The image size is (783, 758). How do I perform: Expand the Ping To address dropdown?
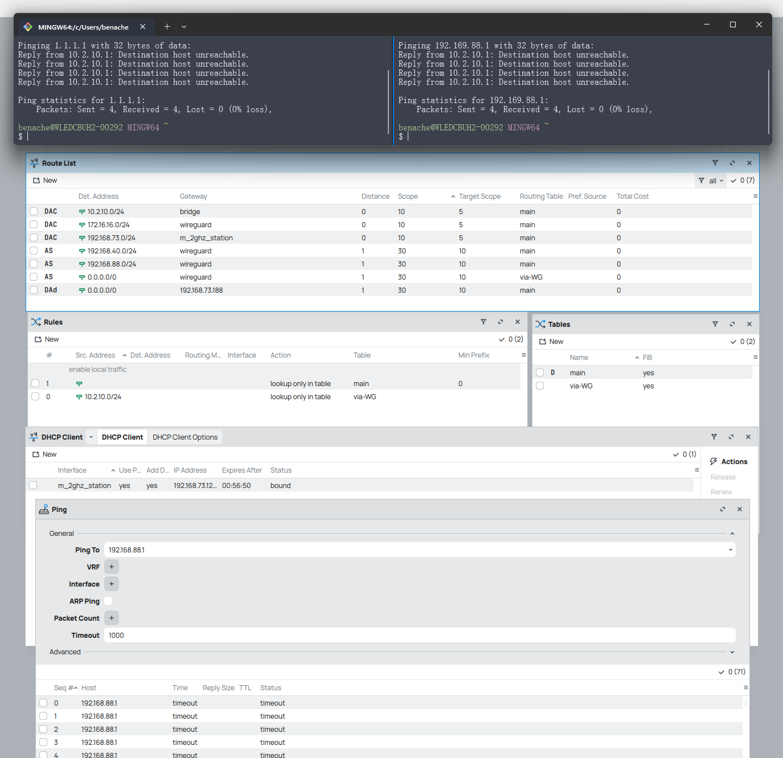[729, 550]
